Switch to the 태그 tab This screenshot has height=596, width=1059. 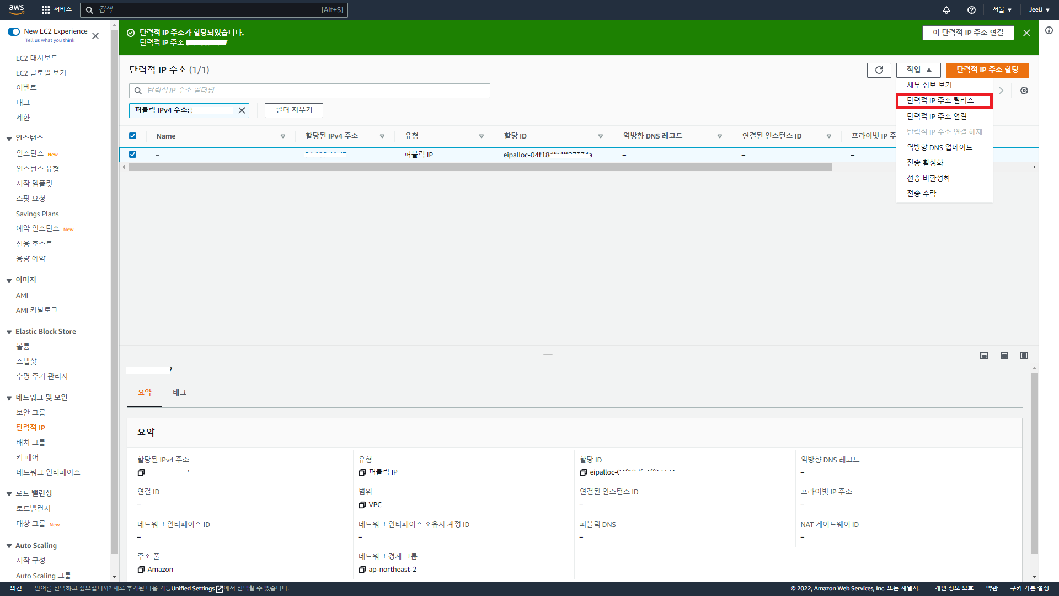coord(179,392)
